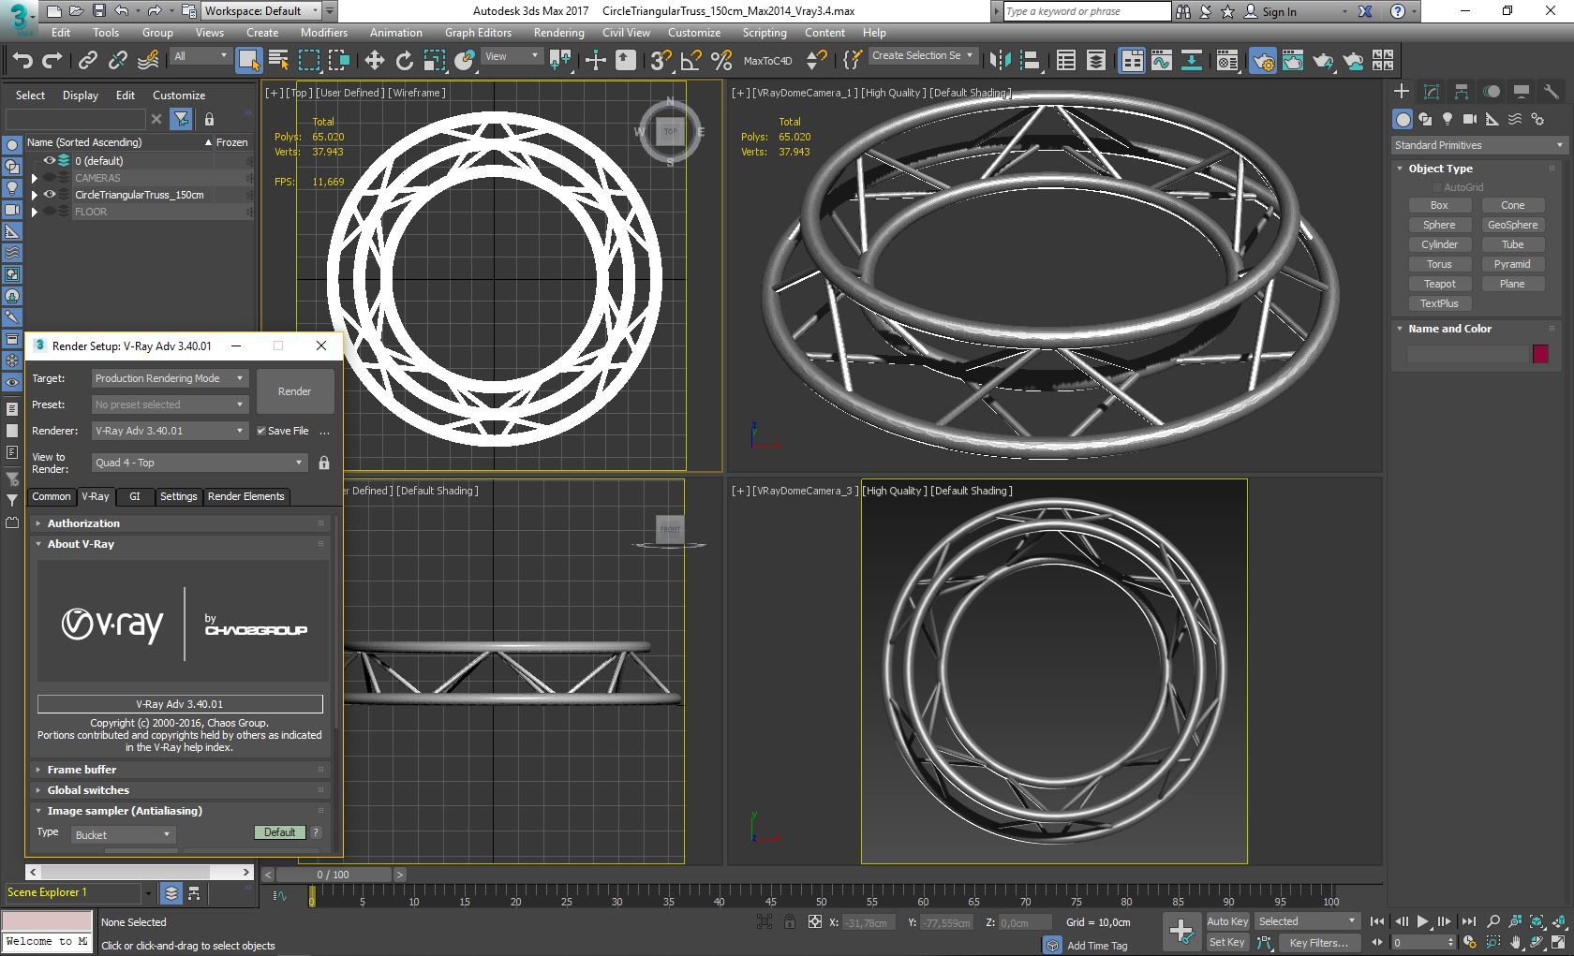1574x956 pixels.
Task: Open the Rendering menu
Action: pyautogui.click(x=558, y=33)
